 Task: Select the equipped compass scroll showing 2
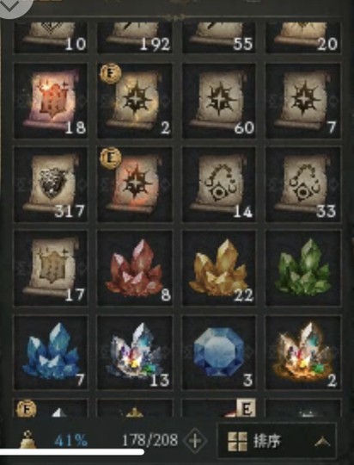tap(135, 101)
